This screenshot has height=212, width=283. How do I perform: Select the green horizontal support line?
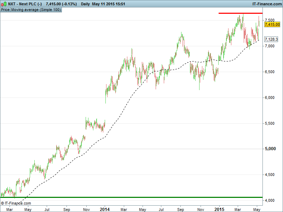[x=131, y=197]
